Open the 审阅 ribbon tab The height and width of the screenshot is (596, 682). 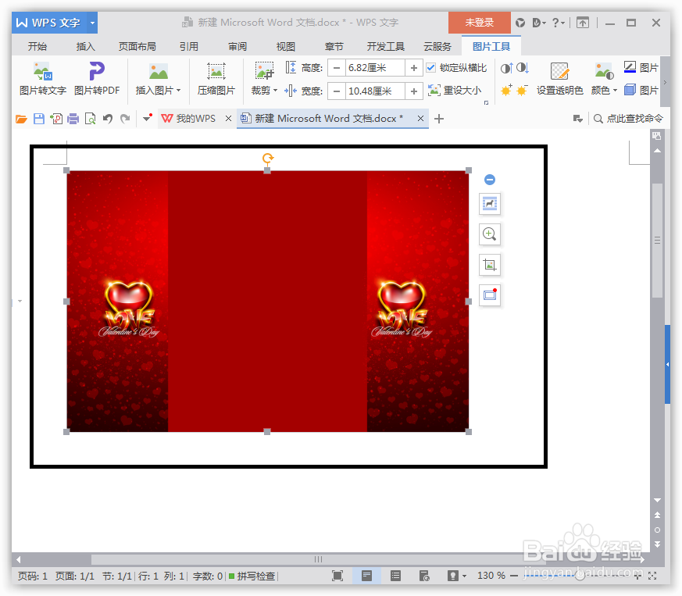(237, 46)
